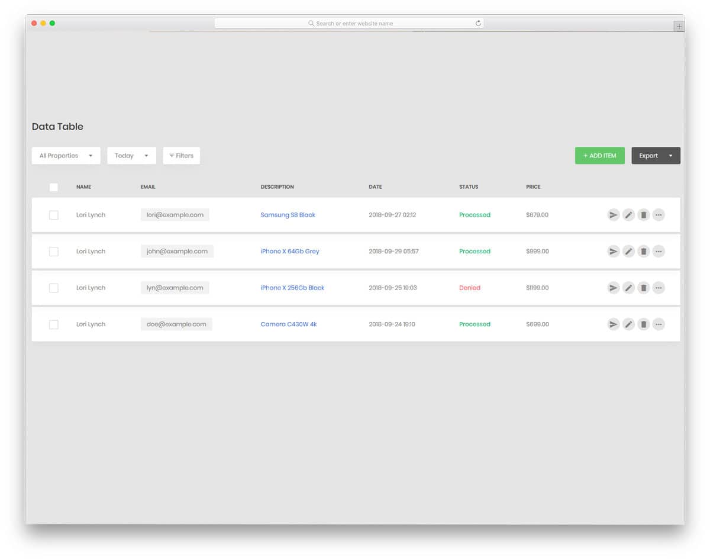
Task: Delete the Samsung S8 Black row
Action: click(x=644, y=215)
